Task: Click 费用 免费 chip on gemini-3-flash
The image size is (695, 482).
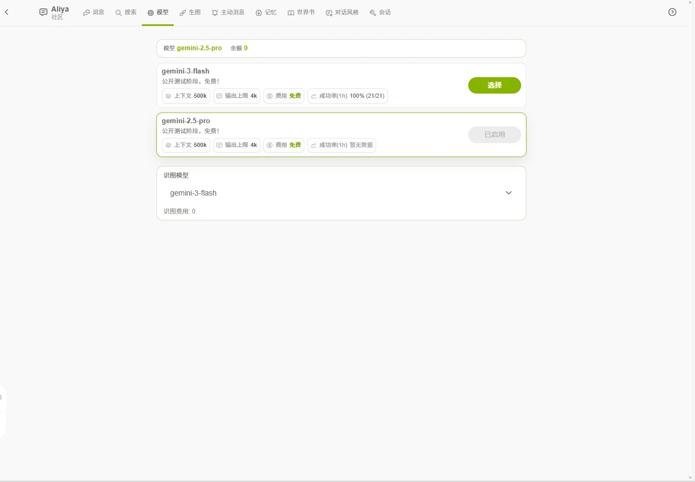Action: (x=284, y=96)
